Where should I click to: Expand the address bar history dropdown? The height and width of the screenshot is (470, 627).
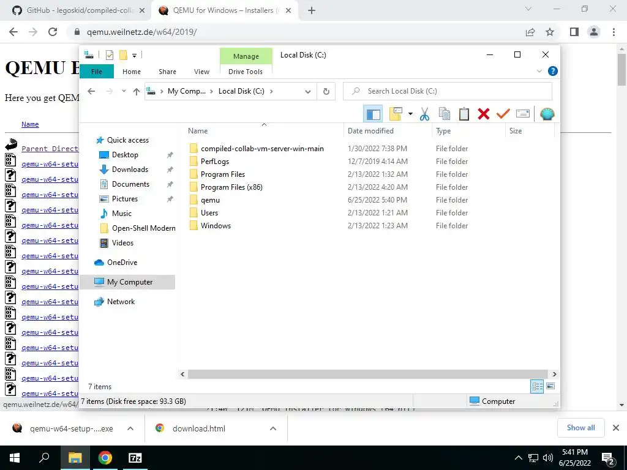coord(307,92)
